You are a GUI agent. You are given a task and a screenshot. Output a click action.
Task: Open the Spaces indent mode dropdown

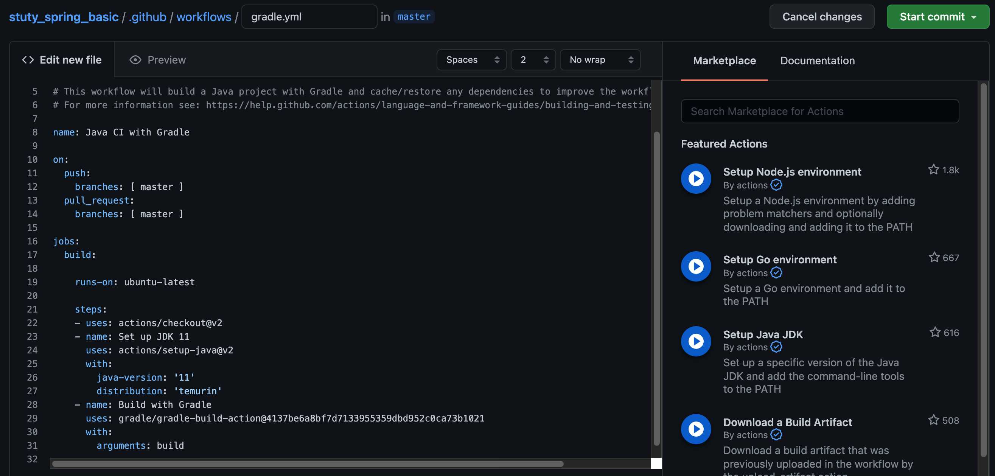(471, 60)
